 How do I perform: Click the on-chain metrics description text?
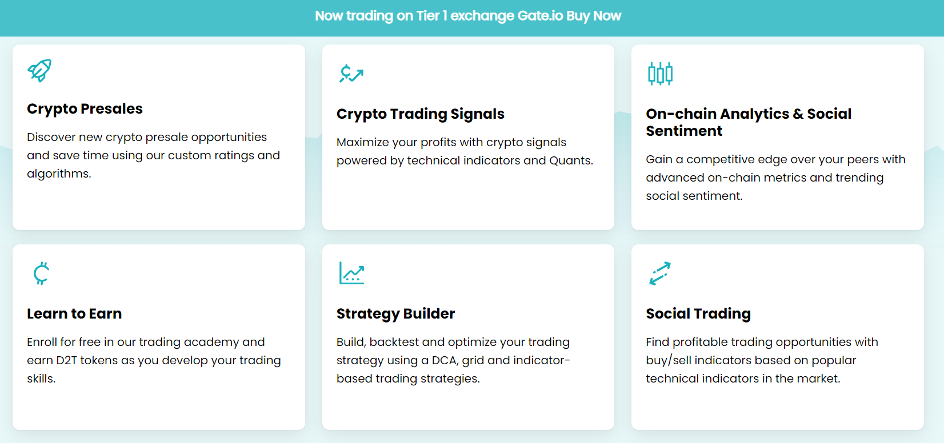775,178
